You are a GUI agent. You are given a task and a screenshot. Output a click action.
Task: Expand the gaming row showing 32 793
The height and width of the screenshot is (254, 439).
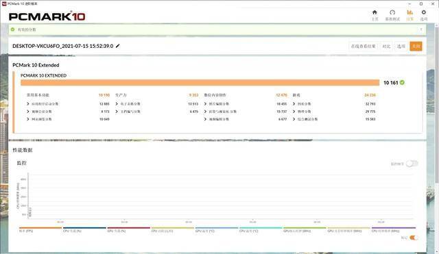pyautogui.click(x=334, y=103)
